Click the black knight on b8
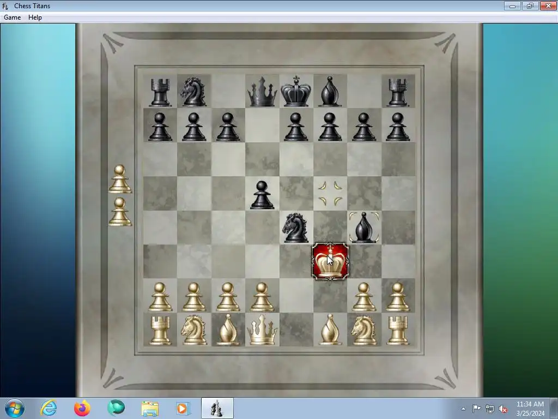 193,92
